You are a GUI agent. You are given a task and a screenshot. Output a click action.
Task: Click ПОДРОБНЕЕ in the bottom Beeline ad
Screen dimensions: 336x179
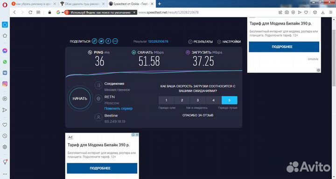click(x=102, y=168)
